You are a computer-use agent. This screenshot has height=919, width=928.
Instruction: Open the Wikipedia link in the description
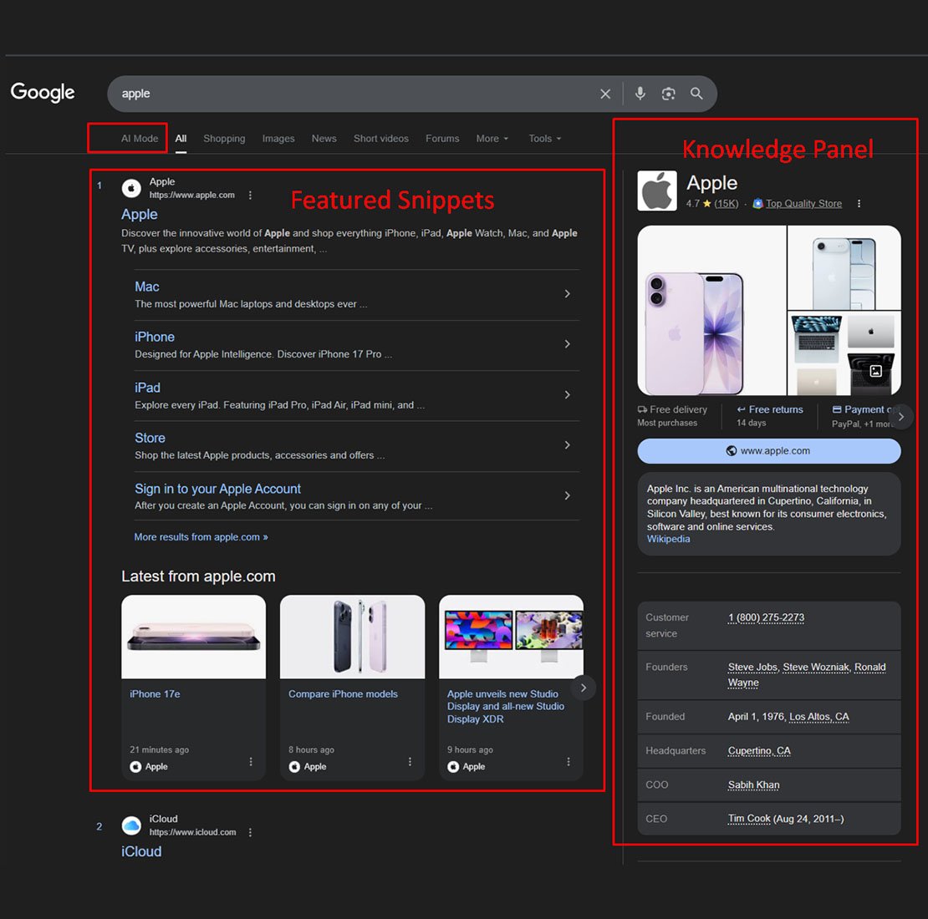click(667, 539)
